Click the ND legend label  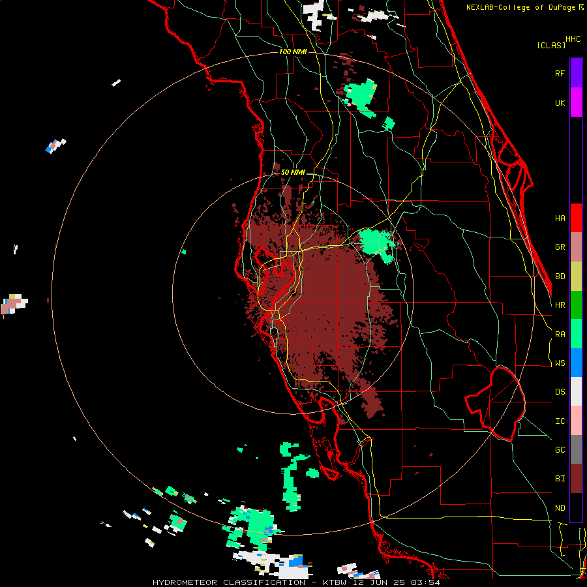pyautogui.click(x=560, y=508)
